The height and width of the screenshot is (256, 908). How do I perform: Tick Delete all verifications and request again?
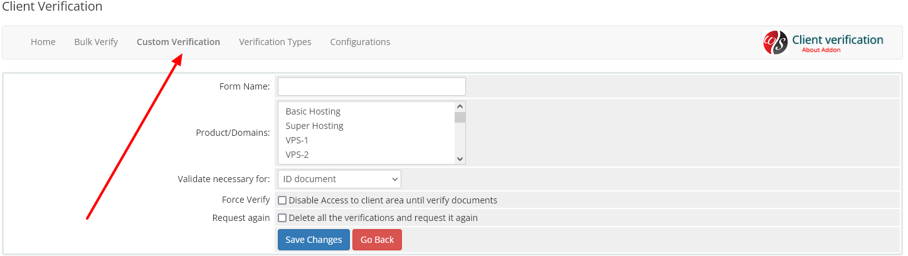tap(282, 218)
